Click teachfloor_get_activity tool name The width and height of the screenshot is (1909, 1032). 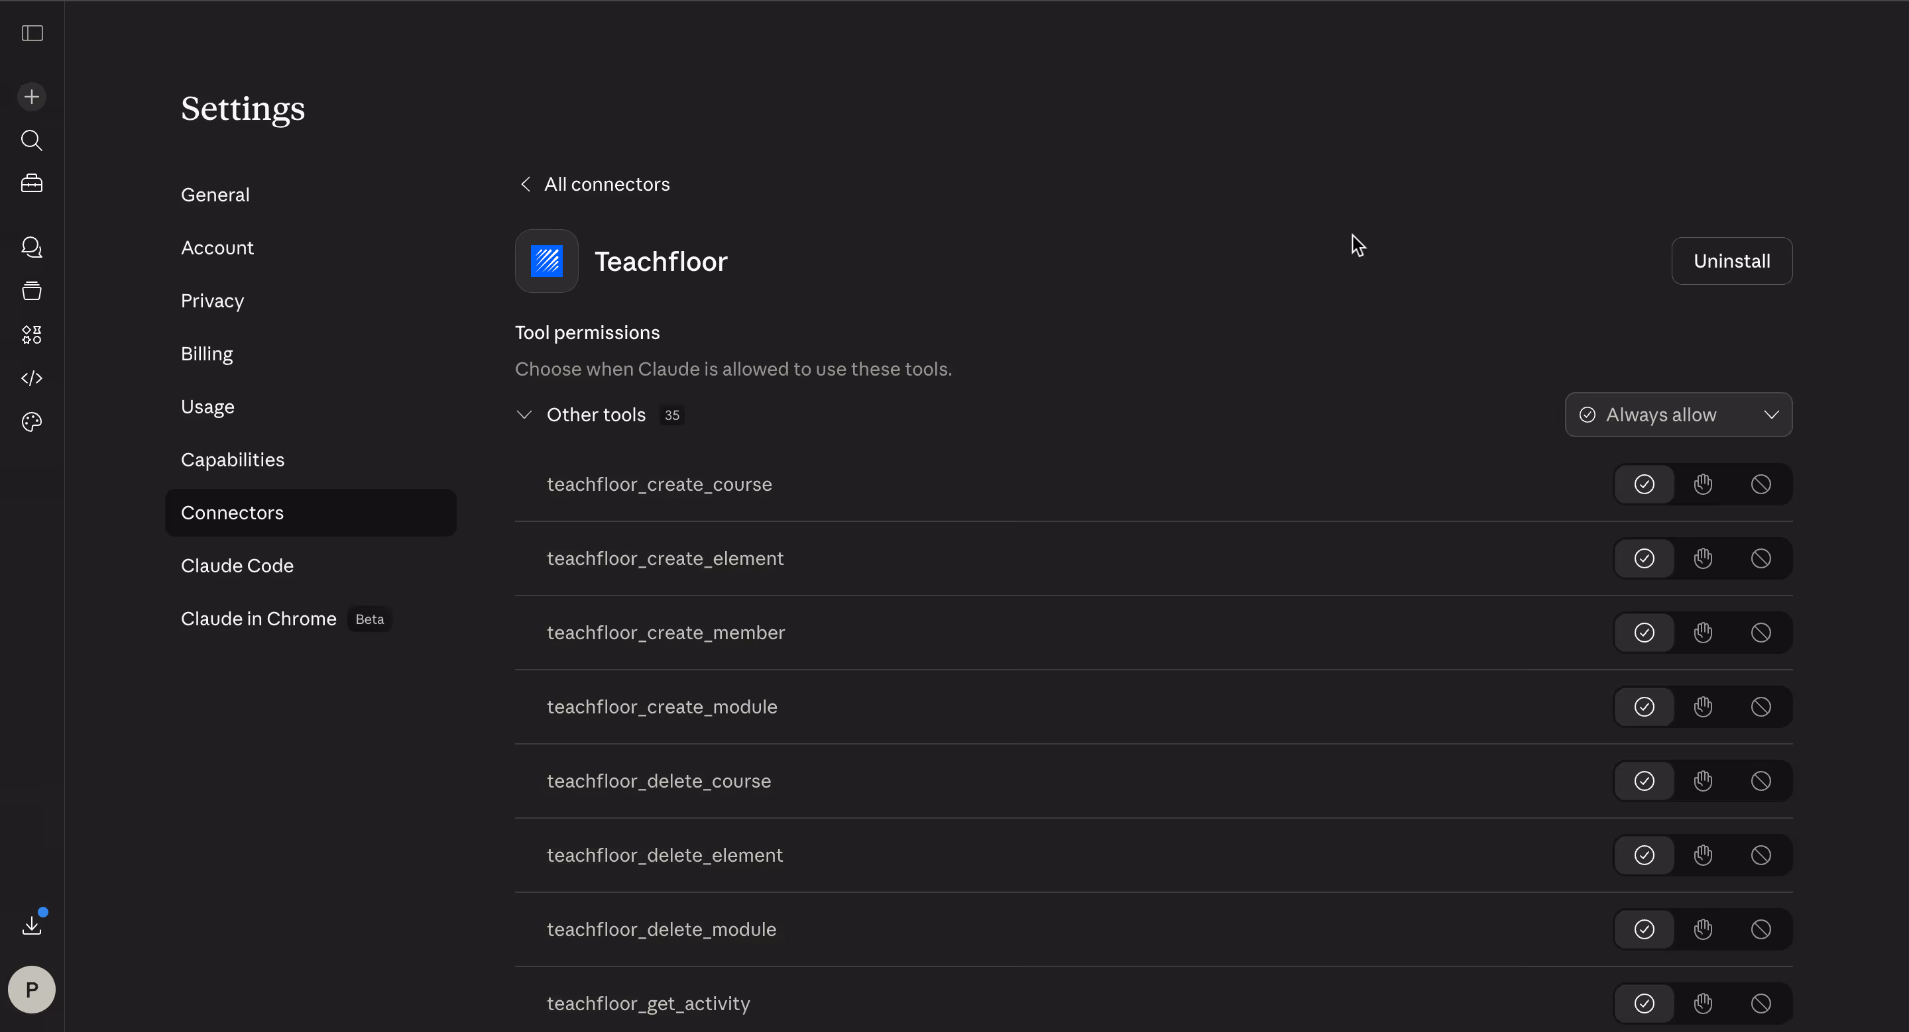point(648,1003)
